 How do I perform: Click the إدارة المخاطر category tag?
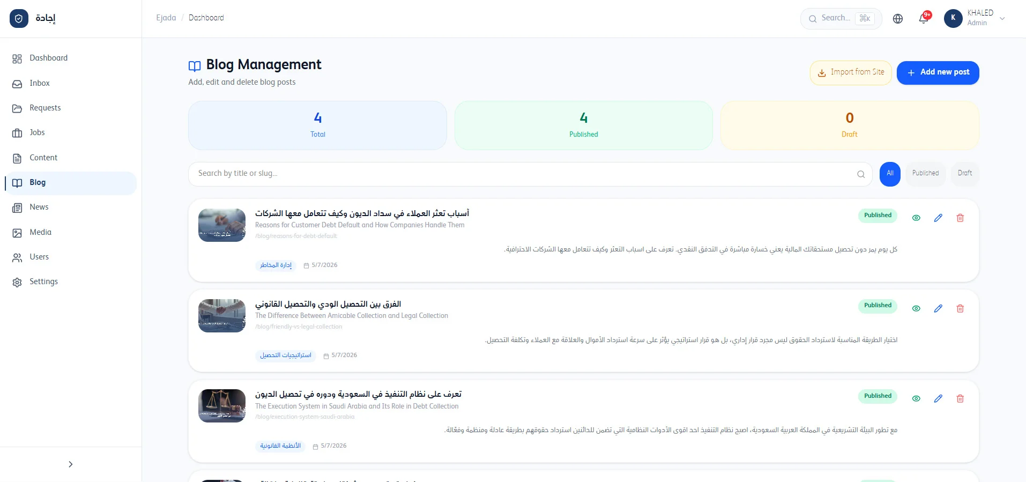pyautogui.click(x=276, y=265)
